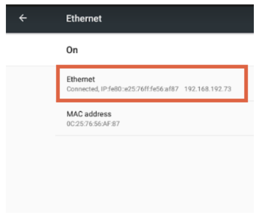
Task: Click empty space right of MAC address value
Action: click(184, 124)
